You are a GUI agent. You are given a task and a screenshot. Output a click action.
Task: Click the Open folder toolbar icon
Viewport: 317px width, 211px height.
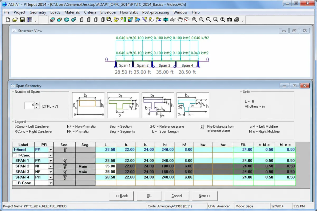15,20
